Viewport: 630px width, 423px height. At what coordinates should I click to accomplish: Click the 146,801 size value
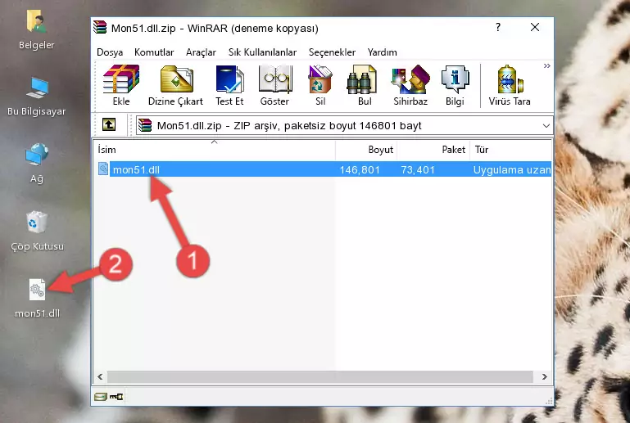coord(360,169)
